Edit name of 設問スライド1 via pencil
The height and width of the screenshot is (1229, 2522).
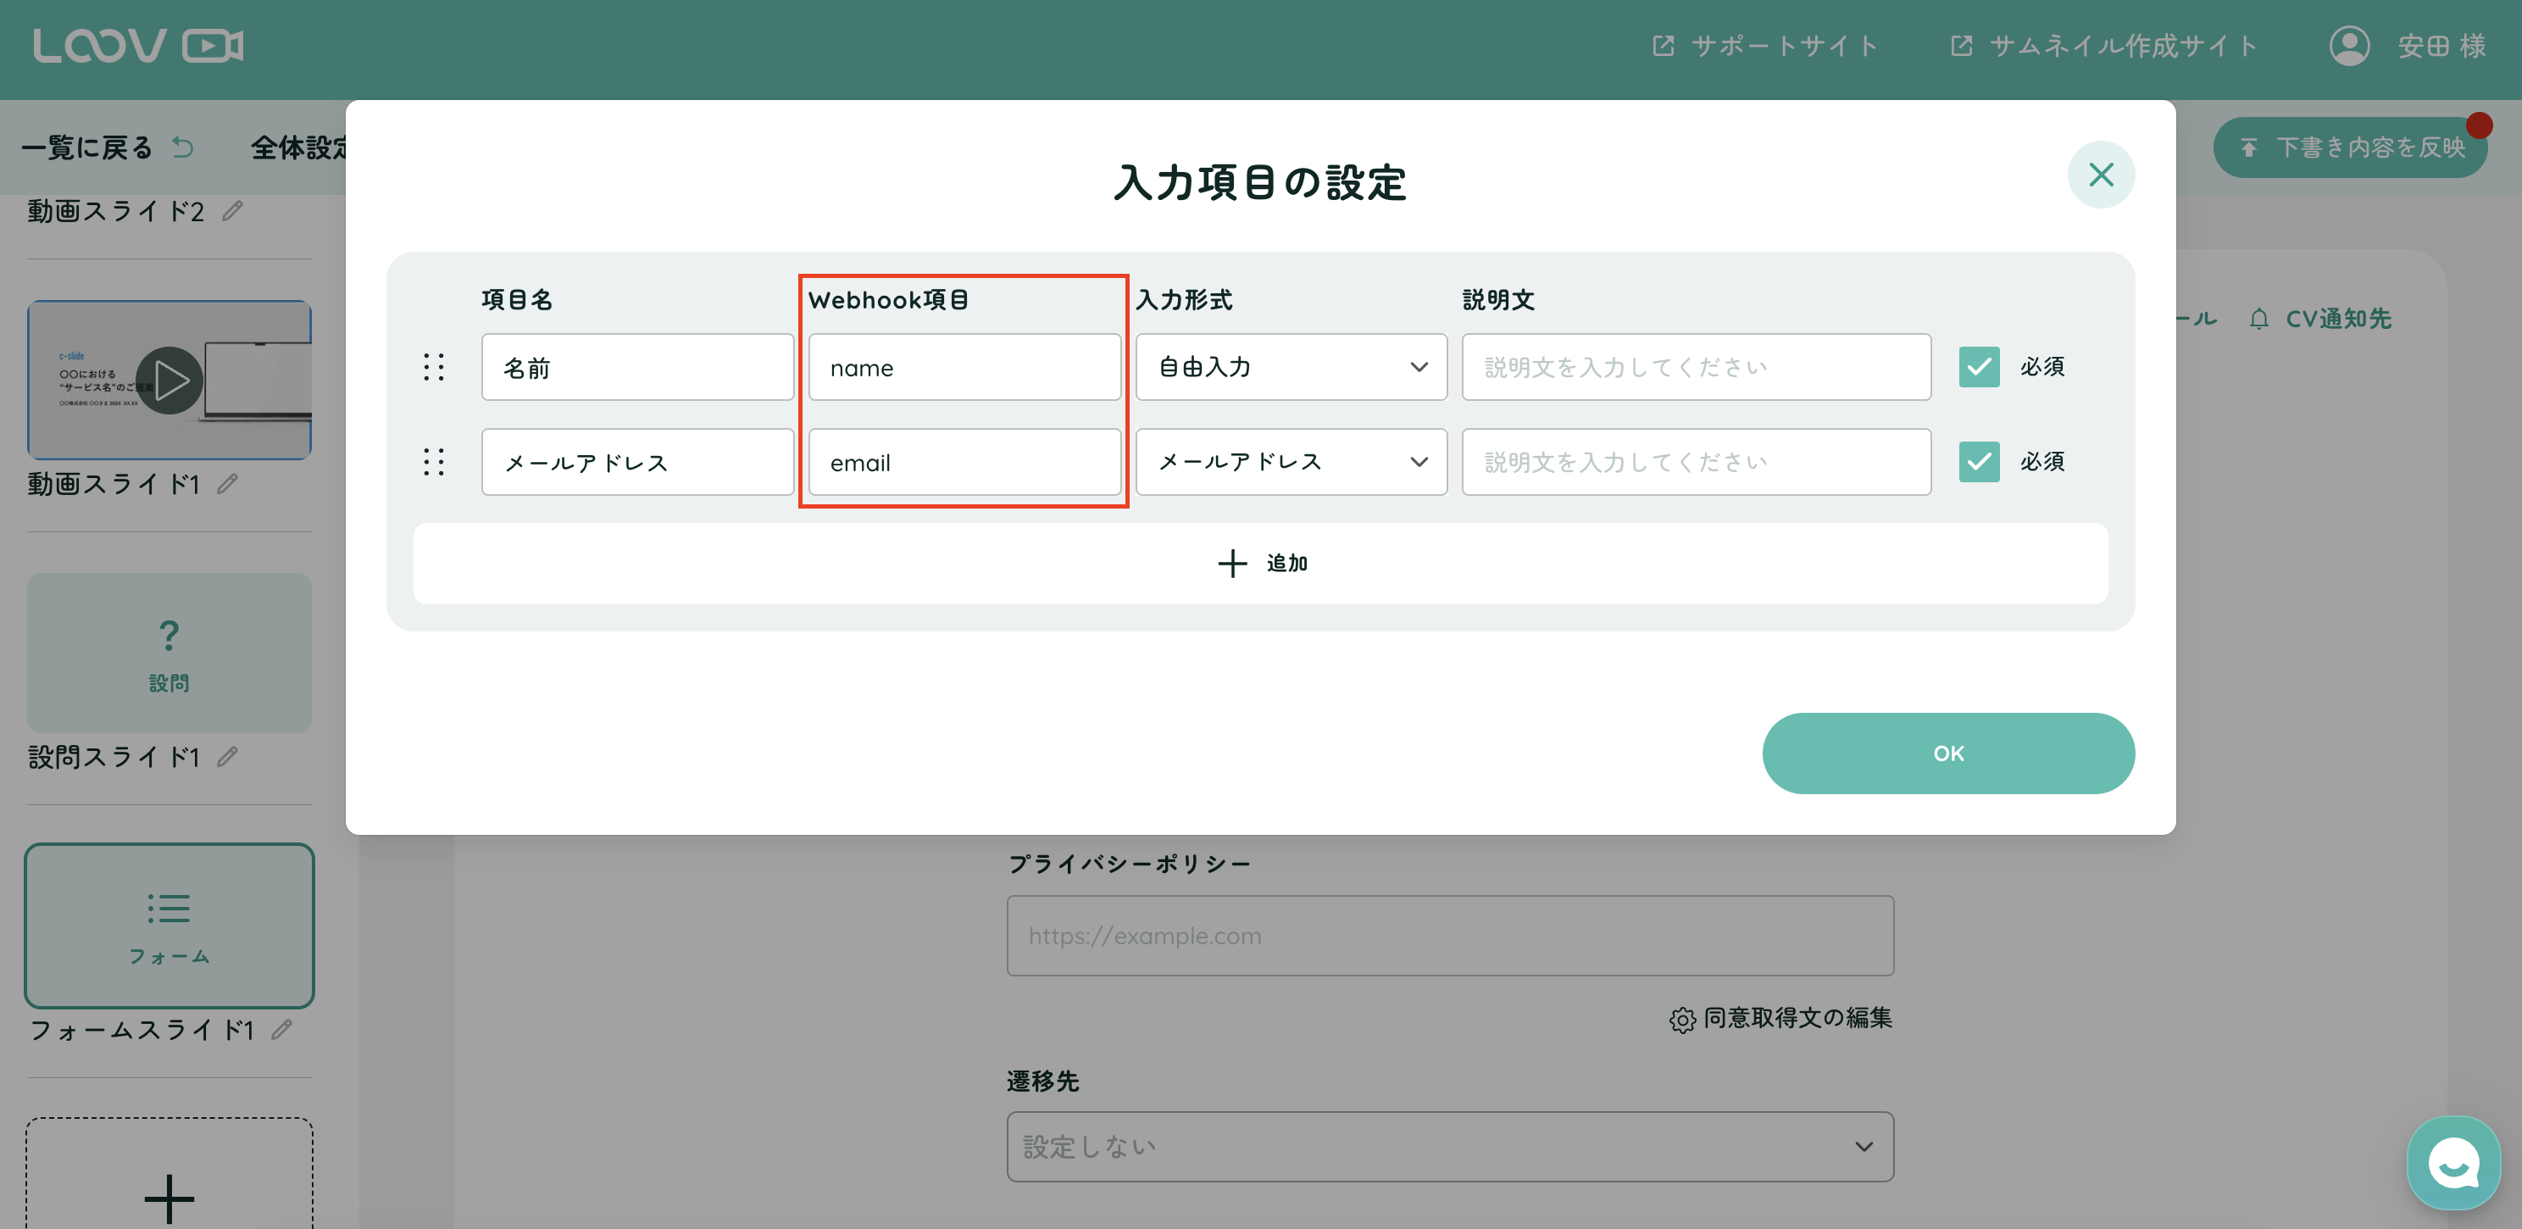coord(227,756)
